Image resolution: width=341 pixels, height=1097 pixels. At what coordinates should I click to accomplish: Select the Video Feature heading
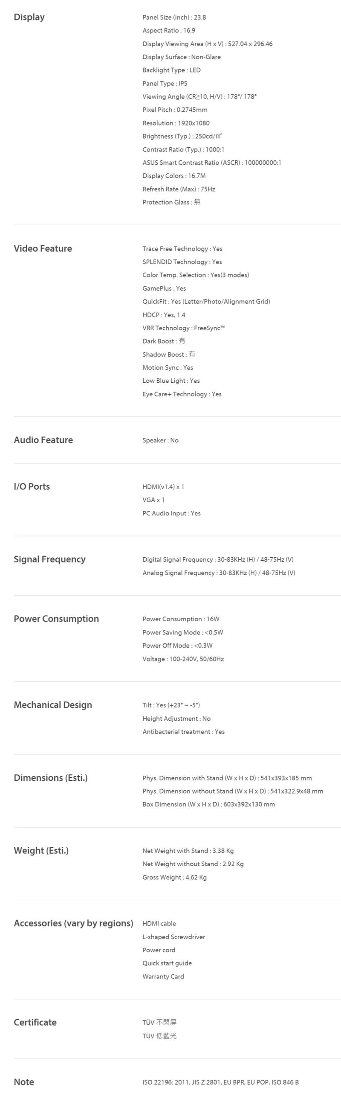[43, 248]
